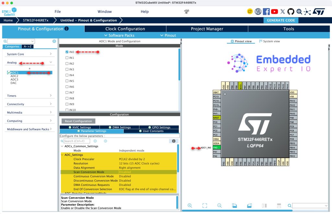Open the Facebook icon in the top toolbar

click(x=266, y=11)
